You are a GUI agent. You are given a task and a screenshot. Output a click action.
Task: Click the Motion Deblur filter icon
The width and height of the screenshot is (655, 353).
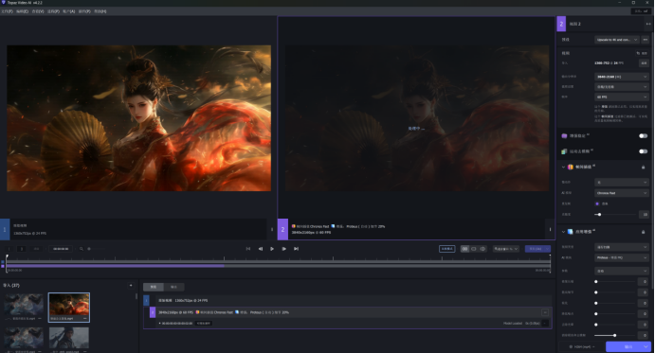[564, 151]
